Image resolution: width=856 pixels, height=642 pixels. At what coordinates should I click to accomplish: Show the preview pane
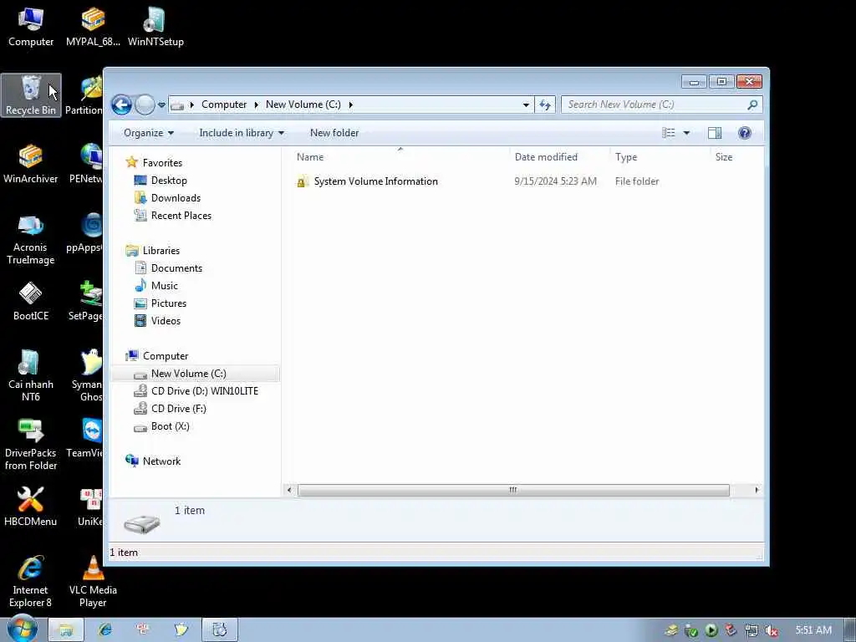pyautogui.click(x=714, y=133)
